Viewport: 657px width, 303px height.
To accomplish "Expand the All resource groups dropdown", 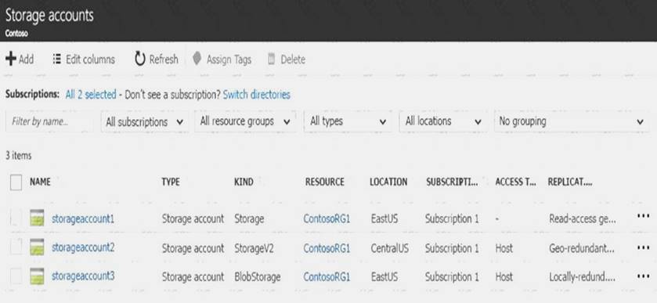I will [x=245, y=121].
